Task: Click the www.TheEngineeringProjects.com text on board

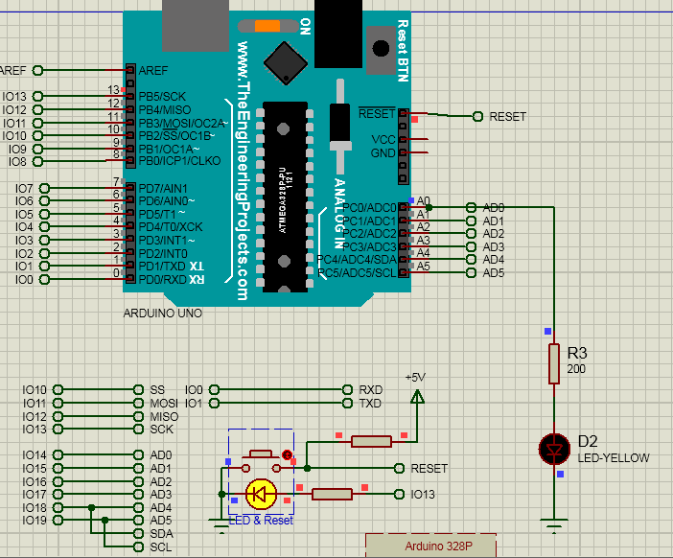Action: [x=243, y=171]
